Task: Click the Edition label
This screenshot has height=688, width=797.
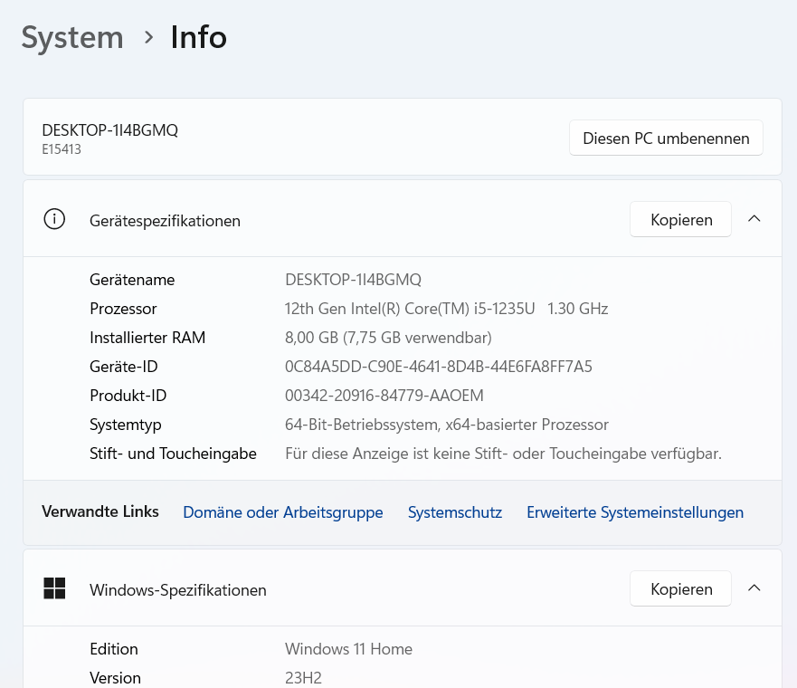Action: (x=114, y=649)
